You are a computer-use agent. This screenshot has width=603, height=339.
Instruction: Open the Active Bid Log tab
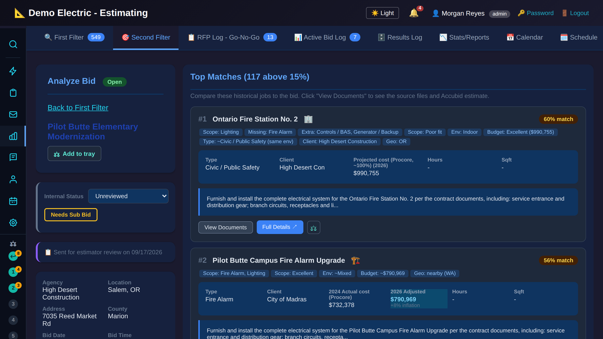pos(327,37)
